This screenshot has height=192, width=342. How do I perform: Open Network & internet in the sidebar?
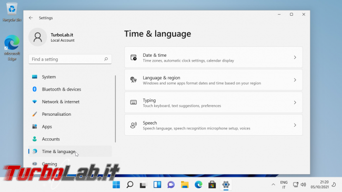tap(70, 102)
